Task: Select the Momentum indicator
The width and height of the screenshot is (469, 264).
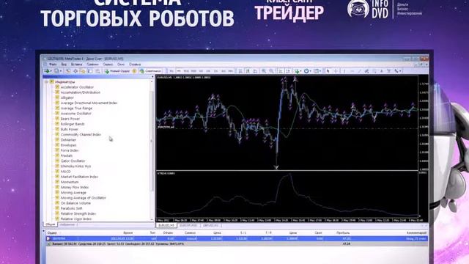Action: [x=70, y=182]
